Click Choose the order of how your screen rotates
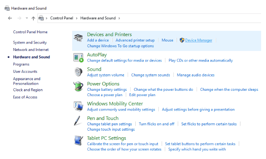266x159 pixels. point(124,150)
